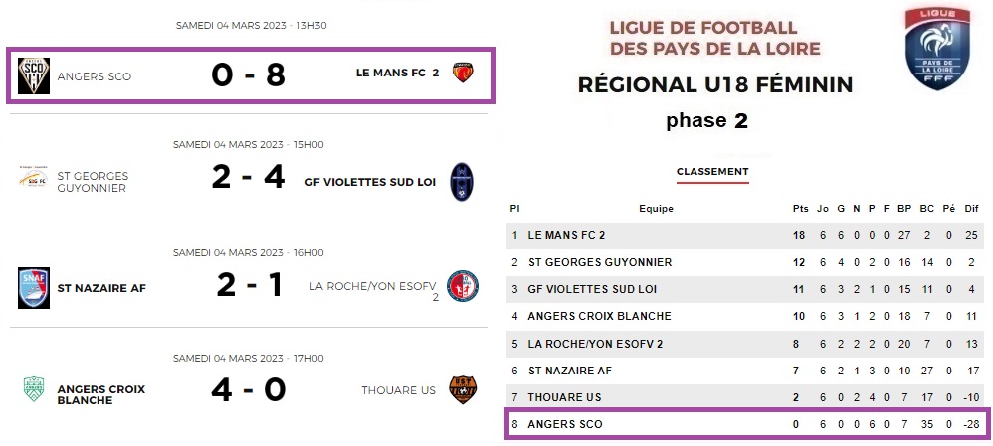This screenshot has width=993, height=446.
Task: Click the GF Violettes Sud Loi crest
Action: 462,182
